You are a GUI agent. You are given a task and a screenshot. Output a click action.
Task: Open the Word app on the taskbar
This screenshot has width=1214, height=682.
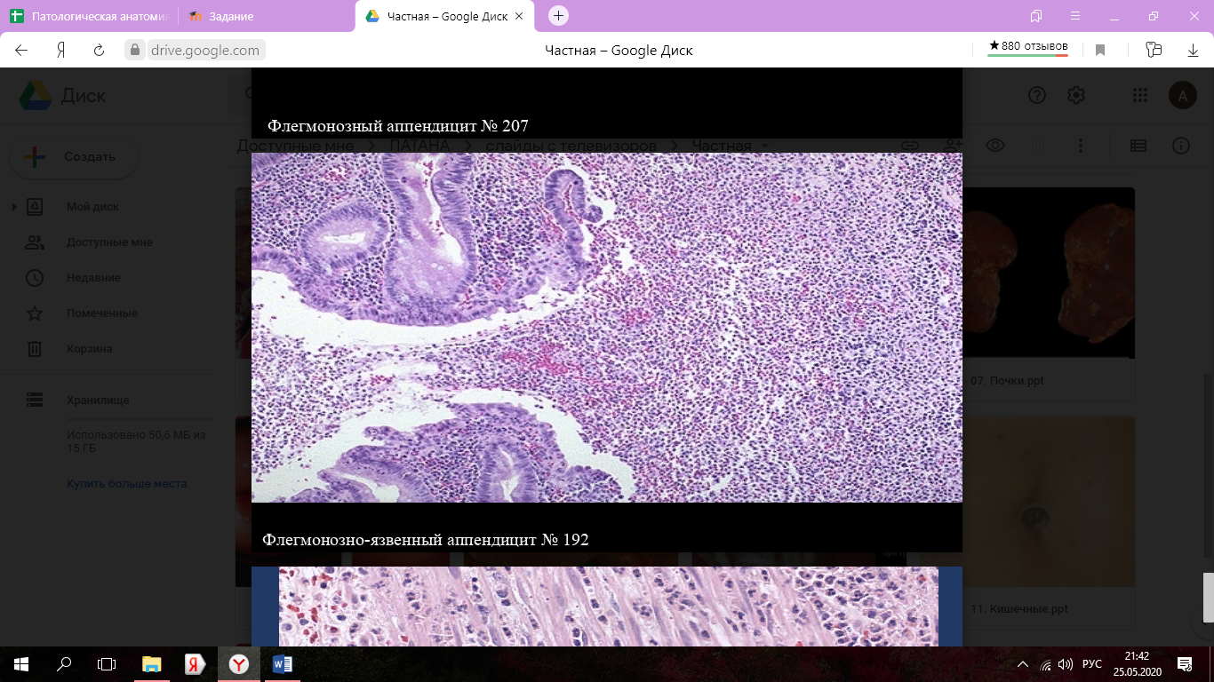(x=283, y=663)
